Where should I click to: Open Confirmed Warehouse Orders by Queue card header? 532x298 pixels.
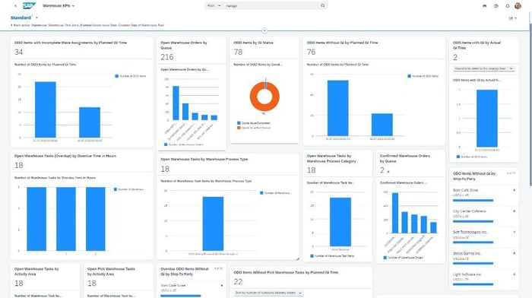[x=410, y=163]
